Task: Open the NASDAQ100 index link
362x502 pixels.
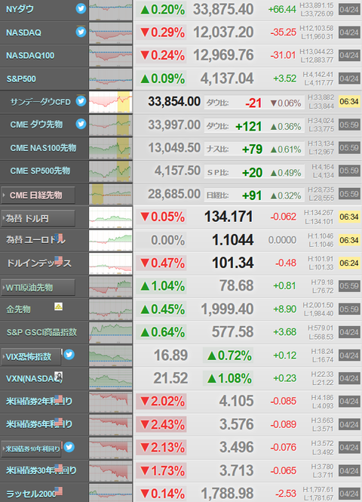Action: [x=30, y=56]
